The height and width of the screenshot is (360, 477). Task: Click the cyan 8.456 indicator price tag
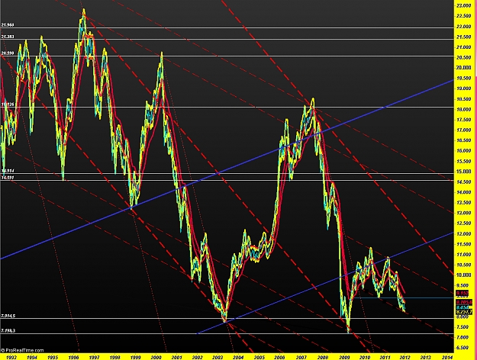click(x=462, y=307)
